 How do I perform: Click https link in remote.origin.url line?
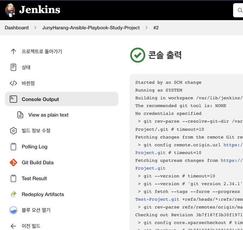(233, 145)
